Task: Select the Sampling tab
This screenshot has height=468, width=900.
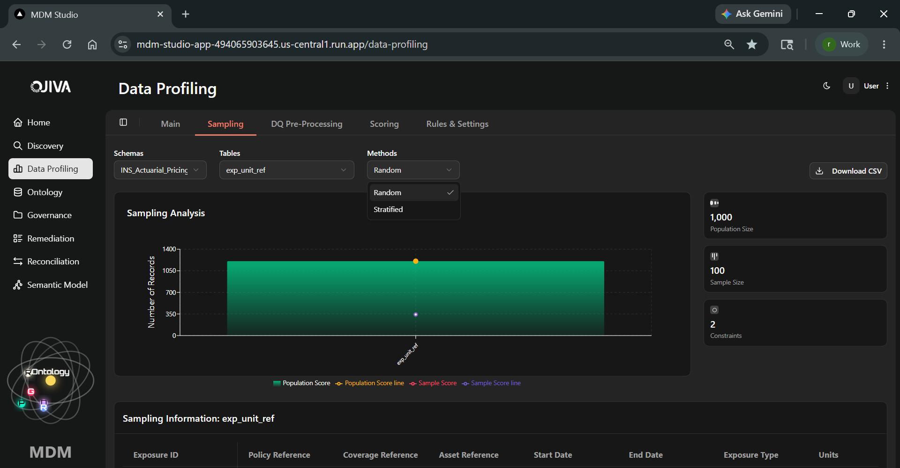Action: point(225,124)
